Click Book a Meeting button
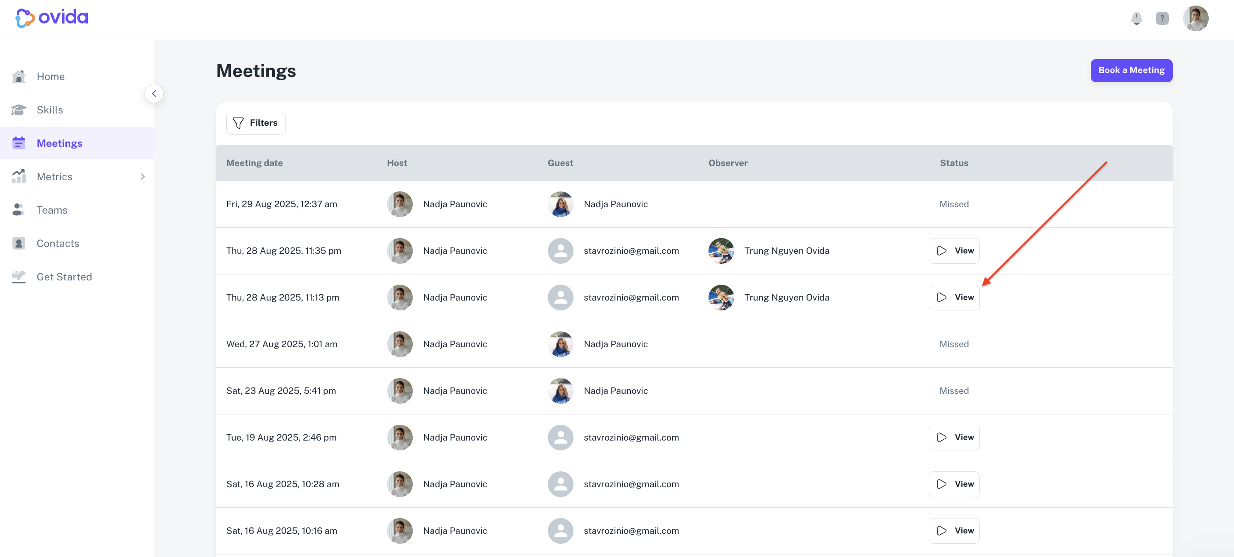 click(1131, 70)
